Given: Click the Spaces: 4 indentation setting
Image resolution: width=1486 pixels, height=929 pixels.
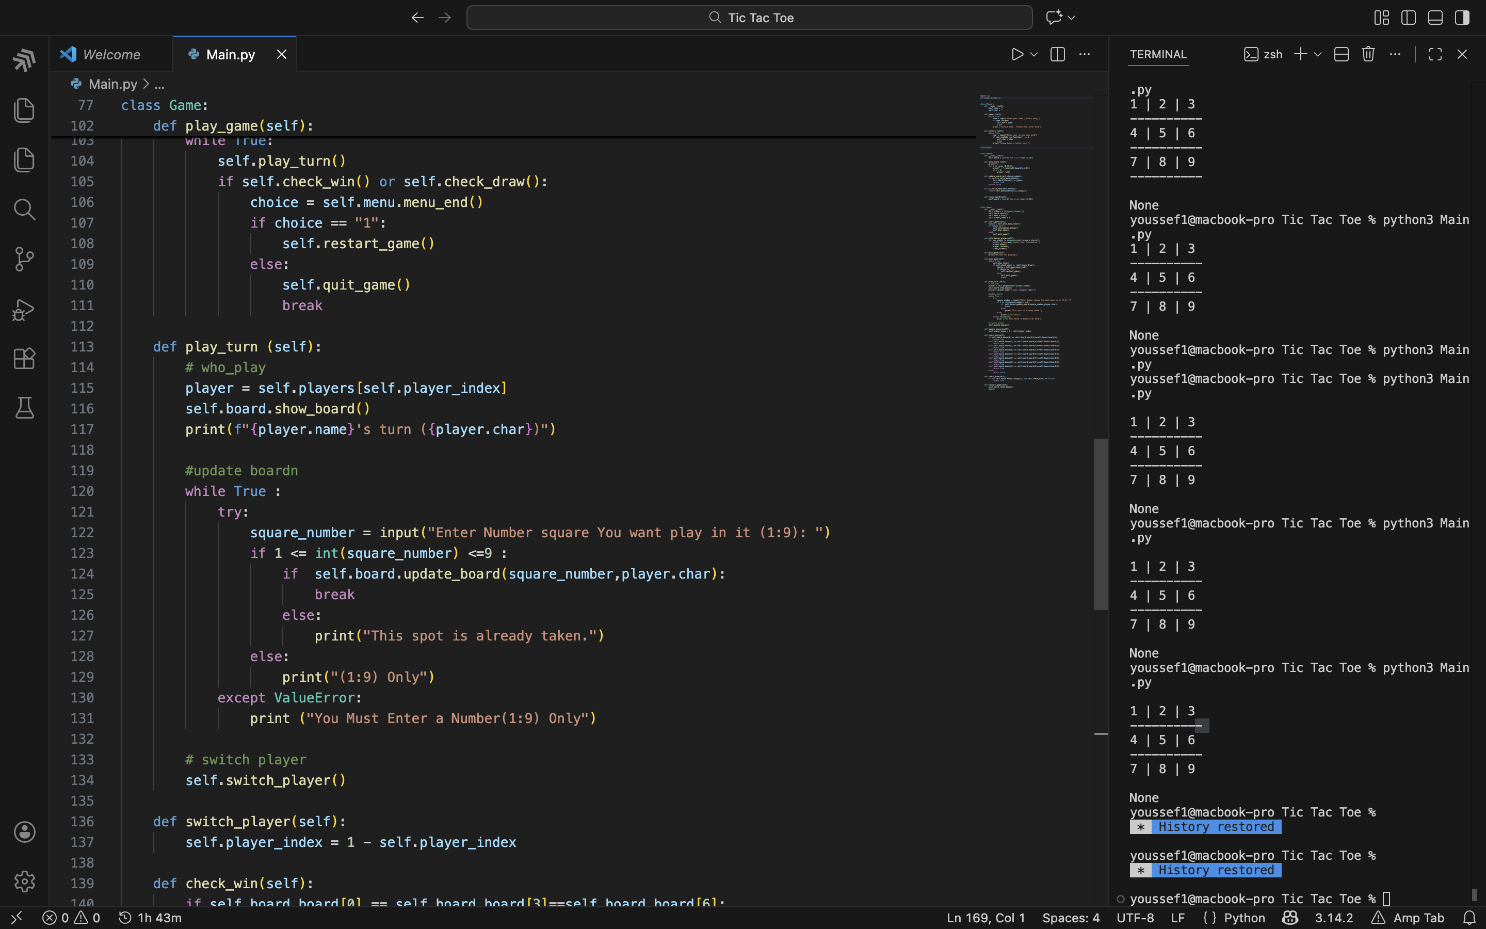Looking at the screenshot, I should tap(1071, 918).
